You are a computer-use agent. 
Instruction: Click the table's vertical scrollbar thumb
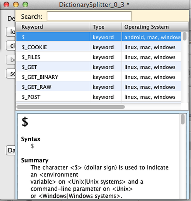[184, 36]
